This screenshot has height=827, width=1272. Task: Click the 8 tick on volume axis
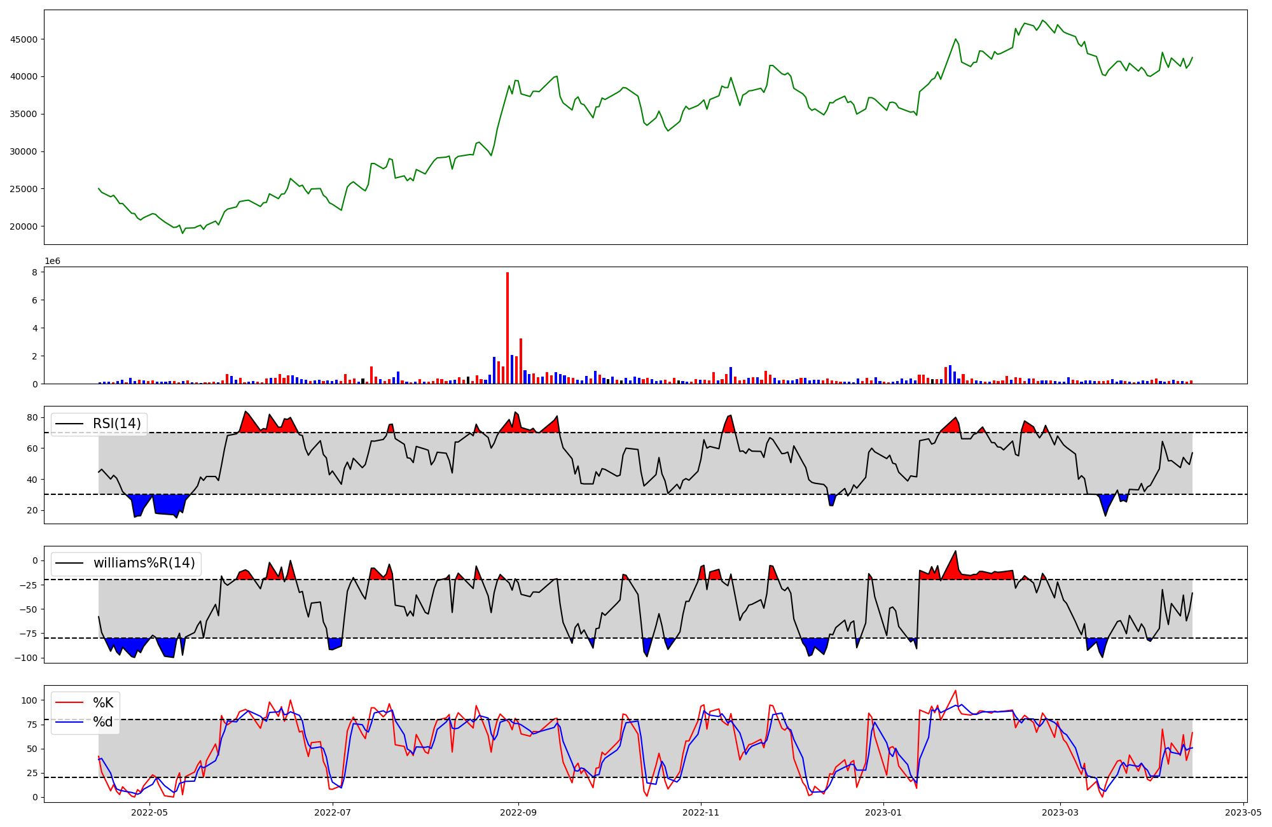coord(36,272)
